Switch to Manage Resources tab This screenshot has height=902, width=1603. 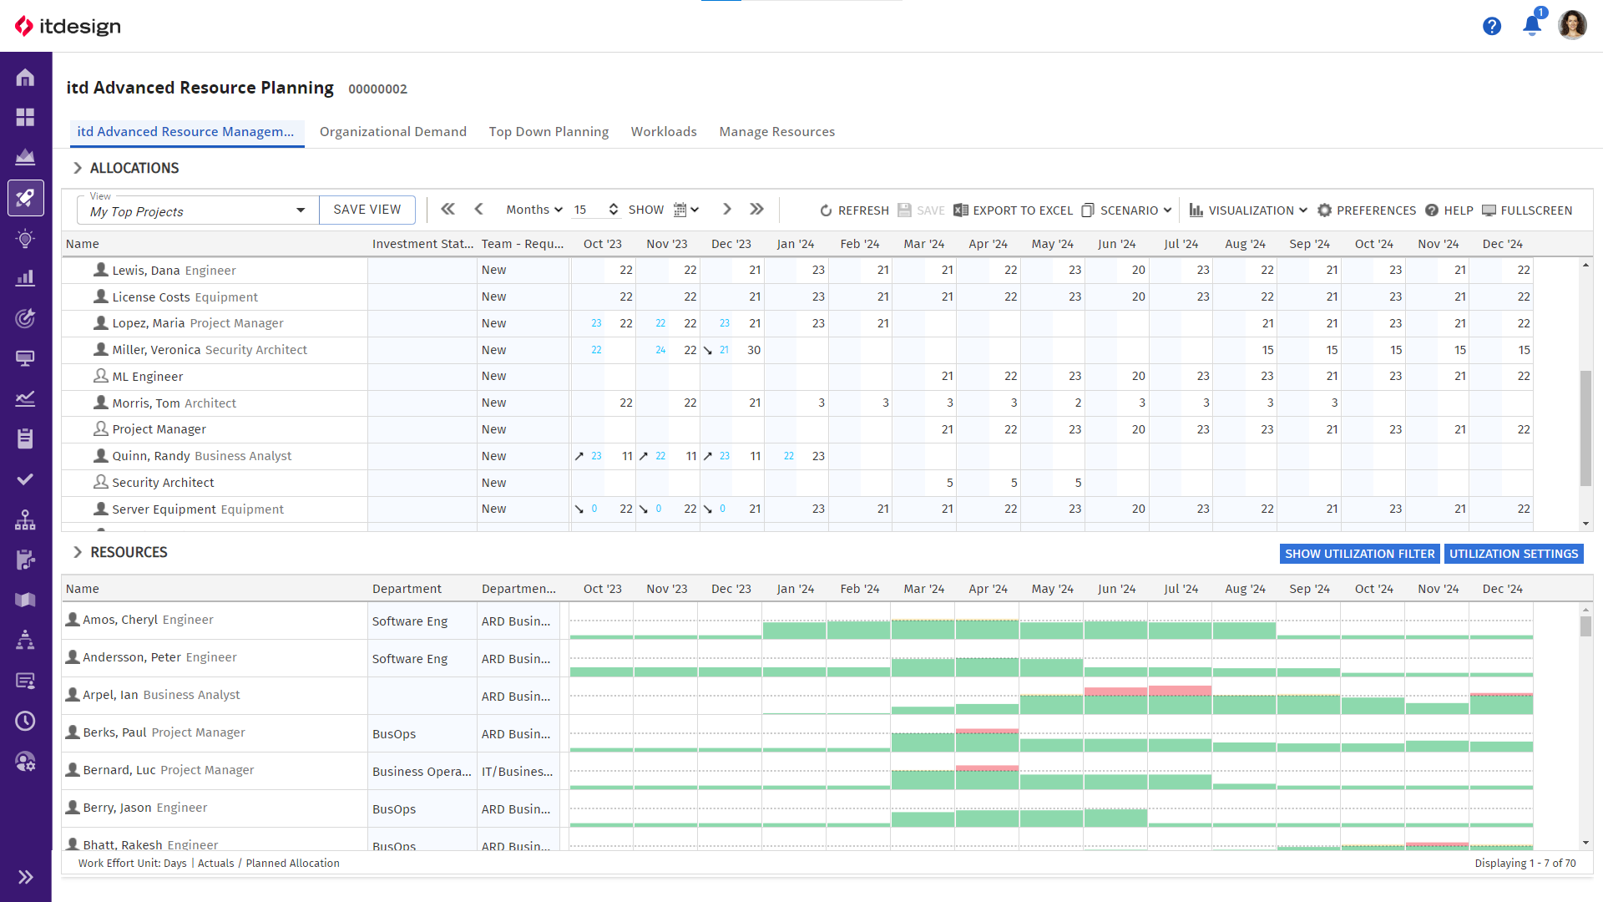pos(776,132)
